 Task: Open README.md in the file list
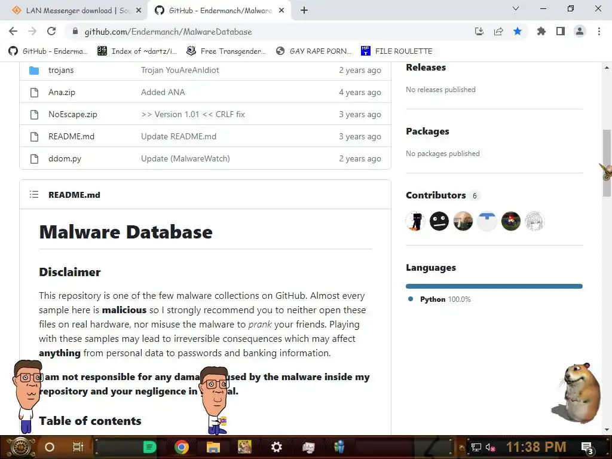[x=72, y=137]
